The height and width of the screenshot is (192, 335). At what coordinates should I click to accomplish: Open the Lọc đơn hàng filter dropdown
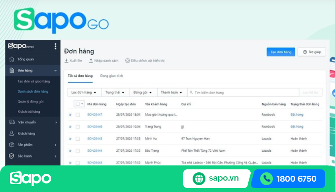(x=85, y=92)
